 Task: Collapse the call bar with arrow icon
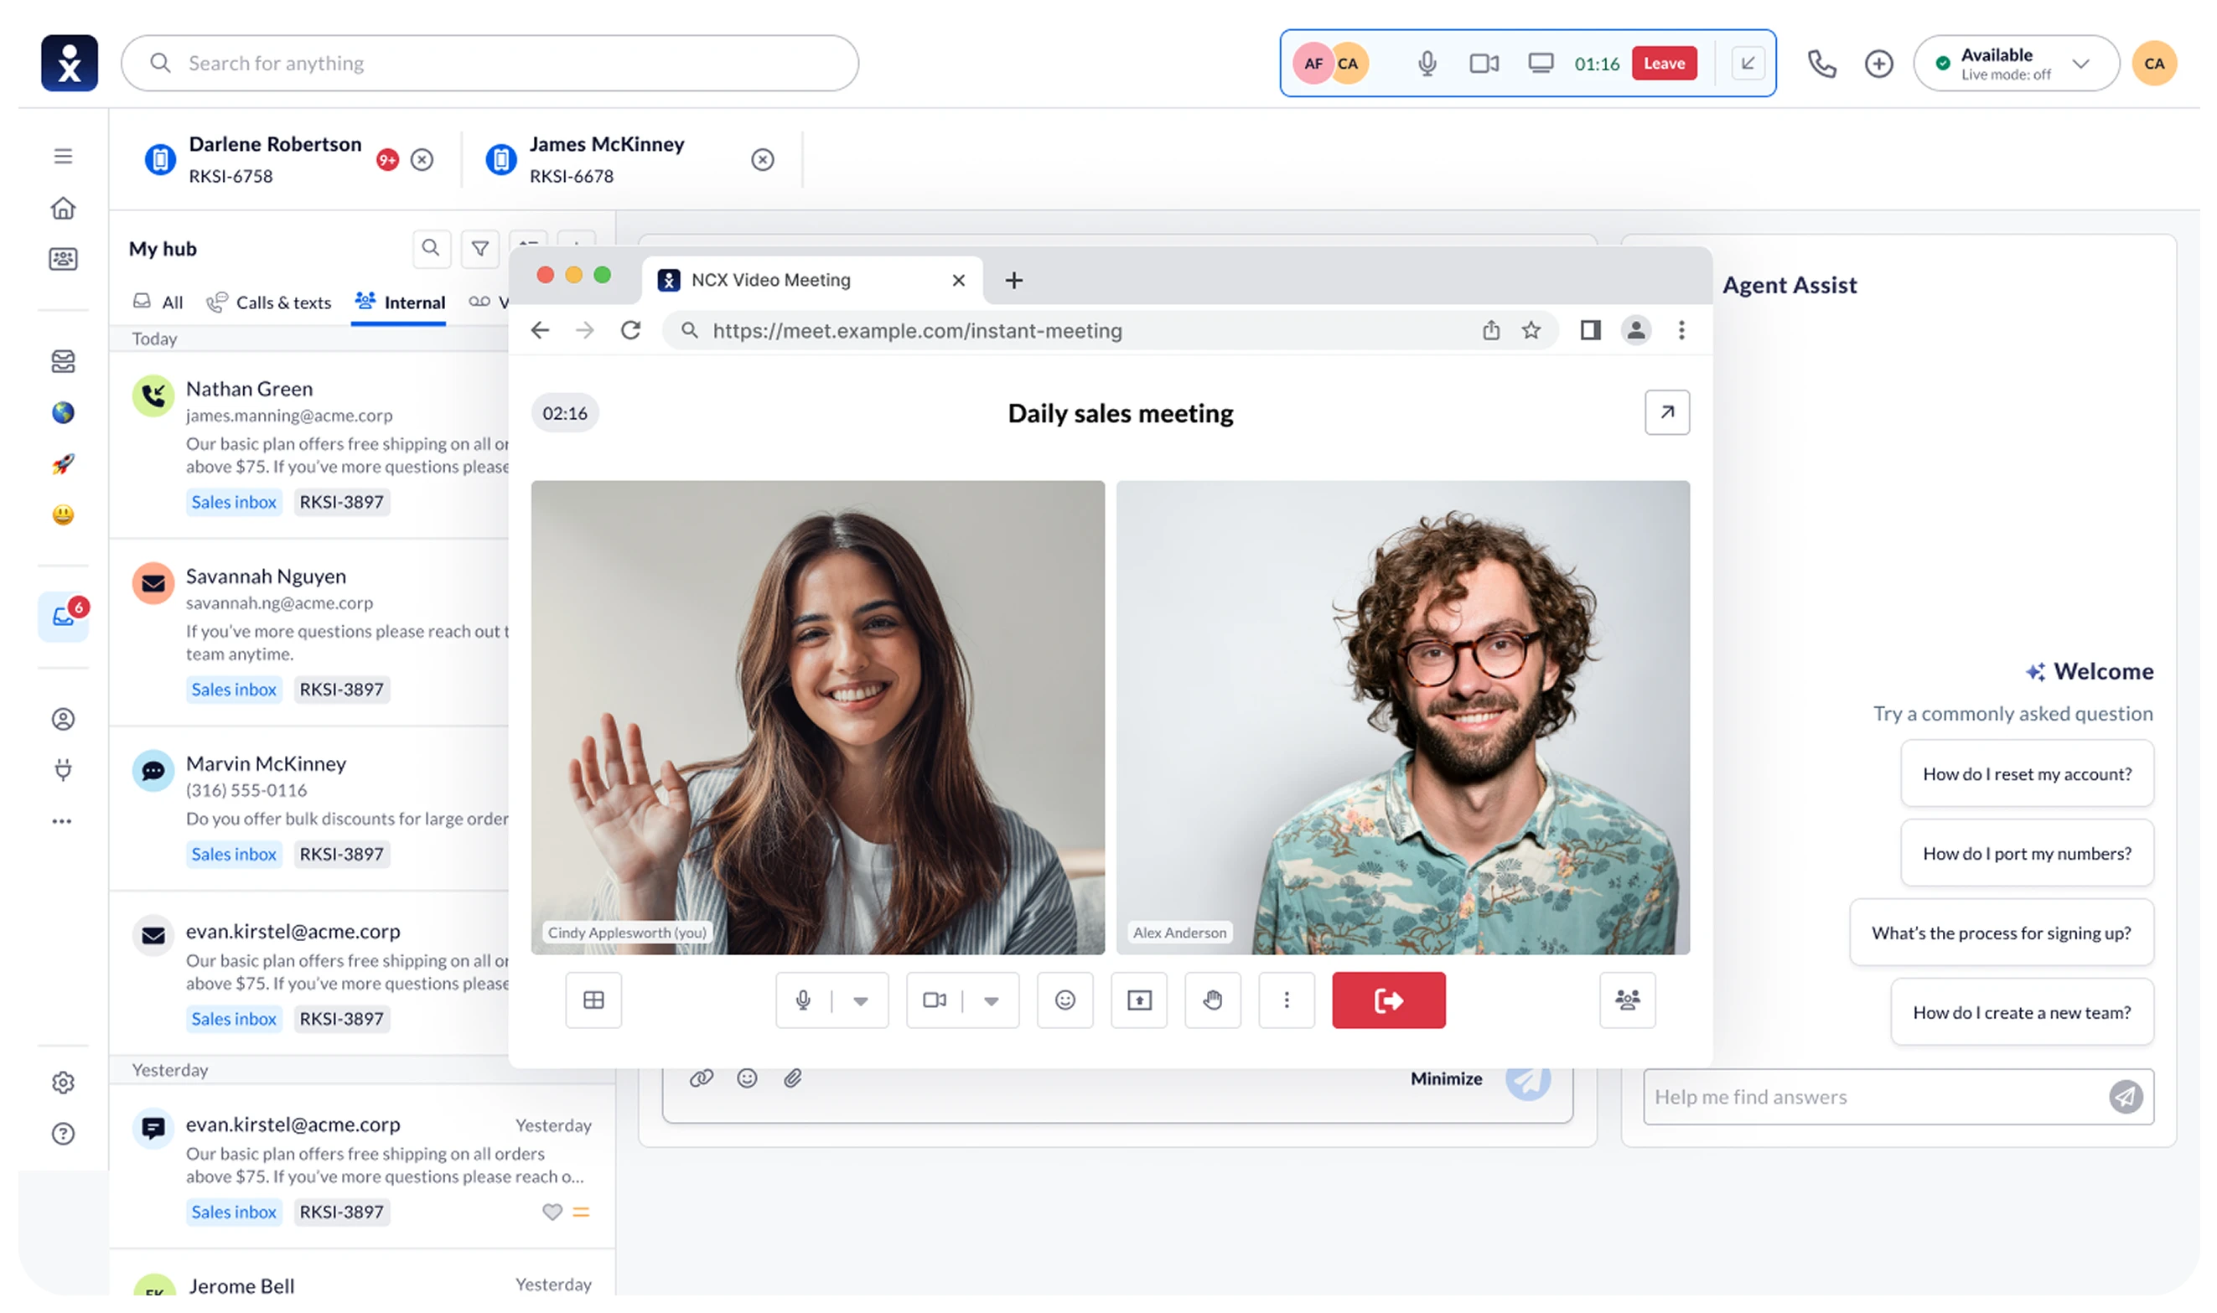tap(1748, 64)
